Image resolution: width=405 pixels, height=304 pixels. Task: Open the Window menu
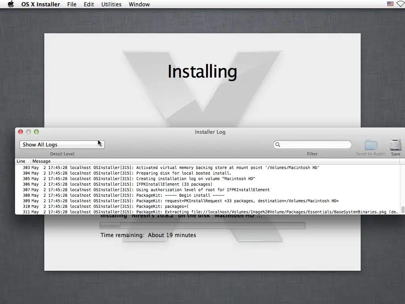click(x=139, y=4)
